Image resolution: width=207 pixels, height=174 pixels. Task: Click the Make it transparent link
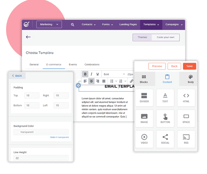click(59, 137)
